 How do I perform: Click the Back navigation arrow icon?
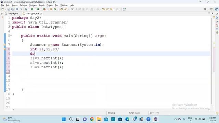pos(111,9)
